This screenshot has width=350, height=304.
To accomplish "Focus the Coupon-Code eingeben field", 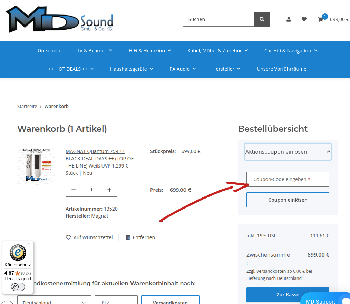I will click(x=288, y=179).
